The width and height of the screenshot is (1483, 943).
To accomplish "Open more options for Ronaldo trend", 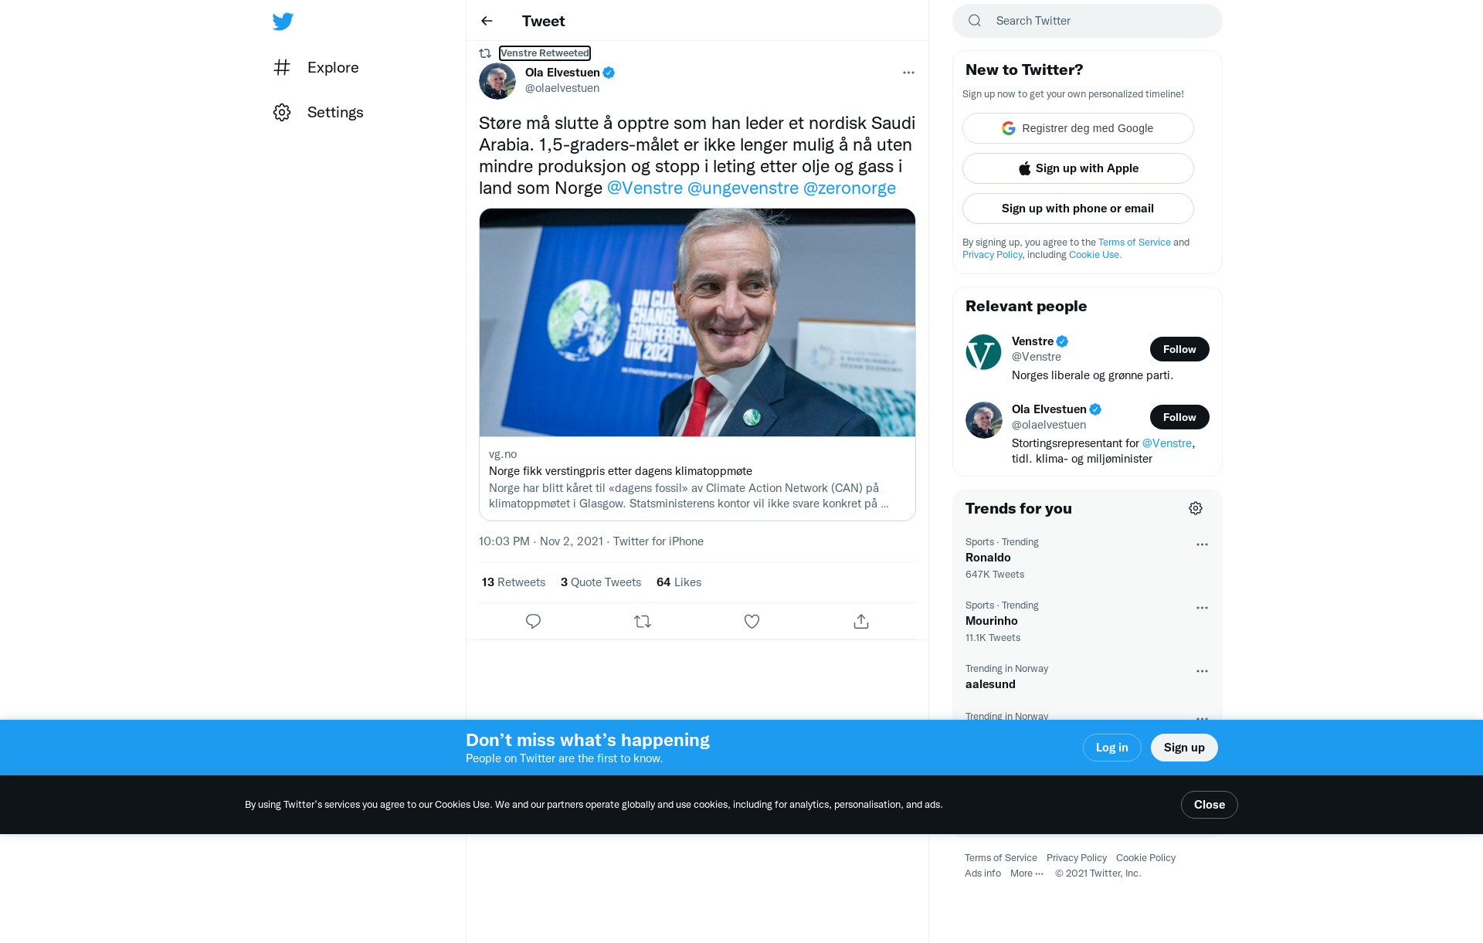I will tap(1202, 544).
